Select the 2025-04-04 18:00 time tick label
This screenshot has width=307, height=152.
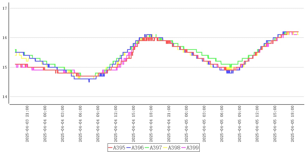(151, 124)
